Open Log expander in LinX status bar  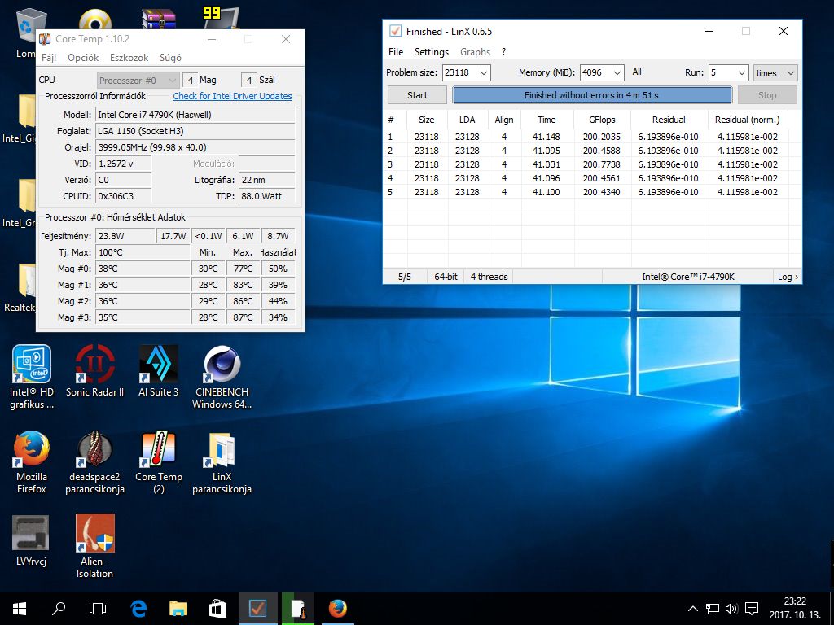pyautogui.click(x=788, y=277)
